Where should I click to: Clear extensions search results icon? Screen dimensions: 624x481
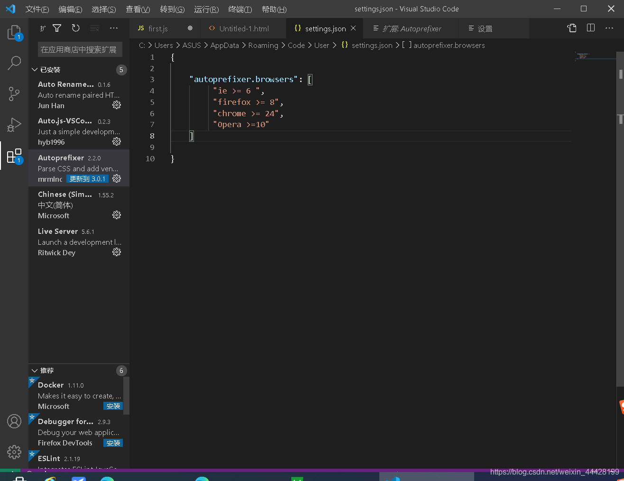point(95,28)
